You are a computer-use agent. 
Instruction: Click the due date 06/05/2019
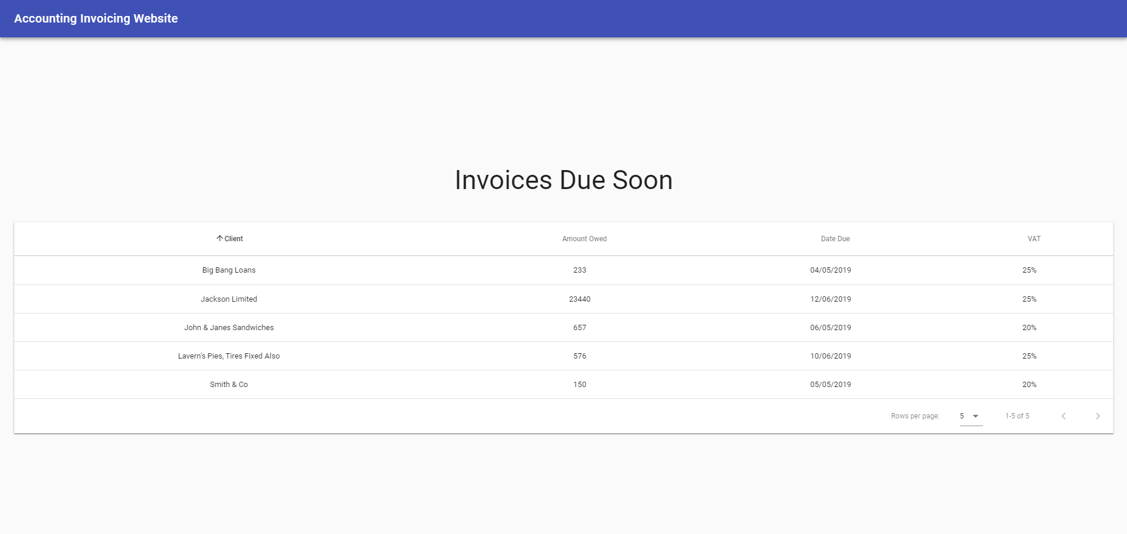pyautogui.click(x=831, y=328)
